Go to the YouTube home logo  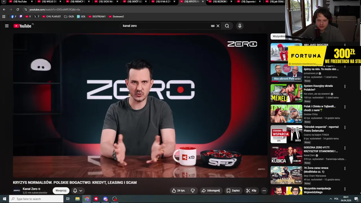click(22, 26)
